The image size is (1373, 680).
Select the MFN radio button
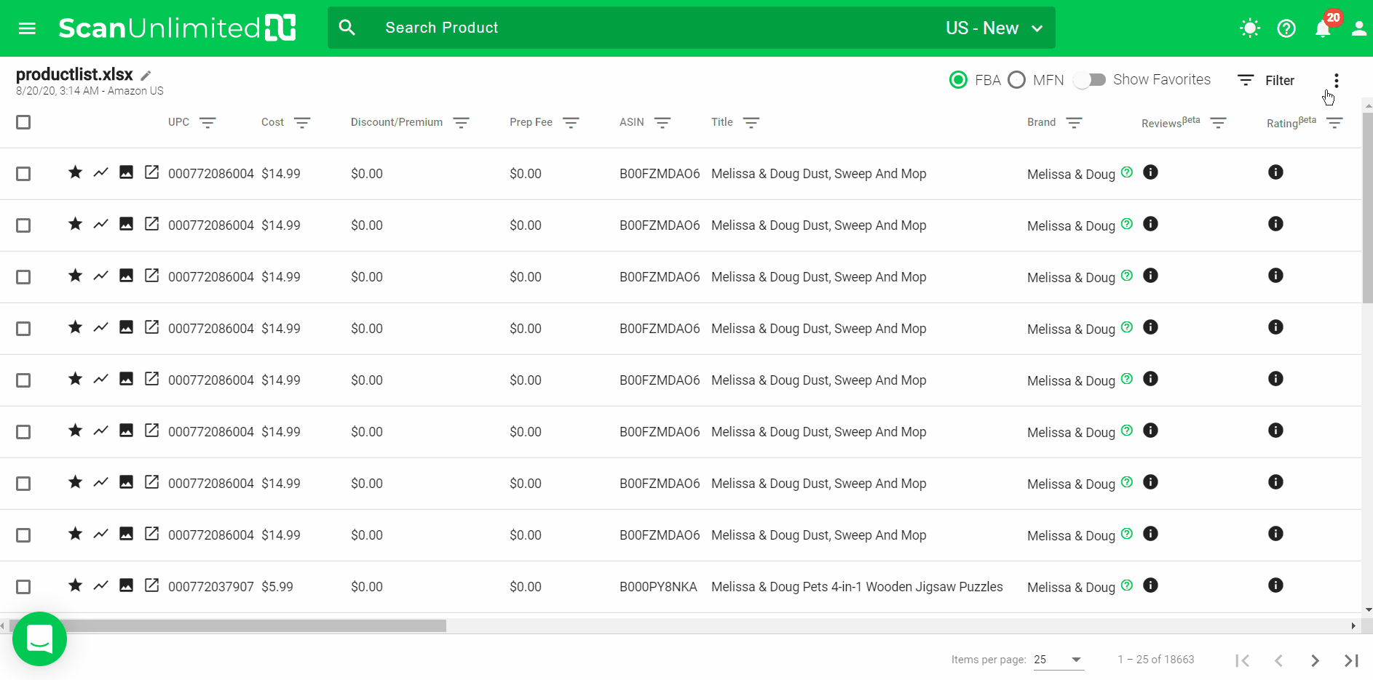(x=1017, y=80)
